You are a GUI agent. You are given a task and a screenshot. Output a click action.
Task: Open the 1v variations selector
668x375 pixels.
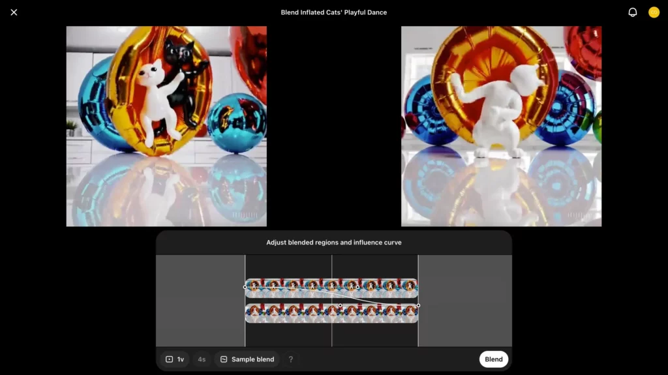tap(175, 359)
